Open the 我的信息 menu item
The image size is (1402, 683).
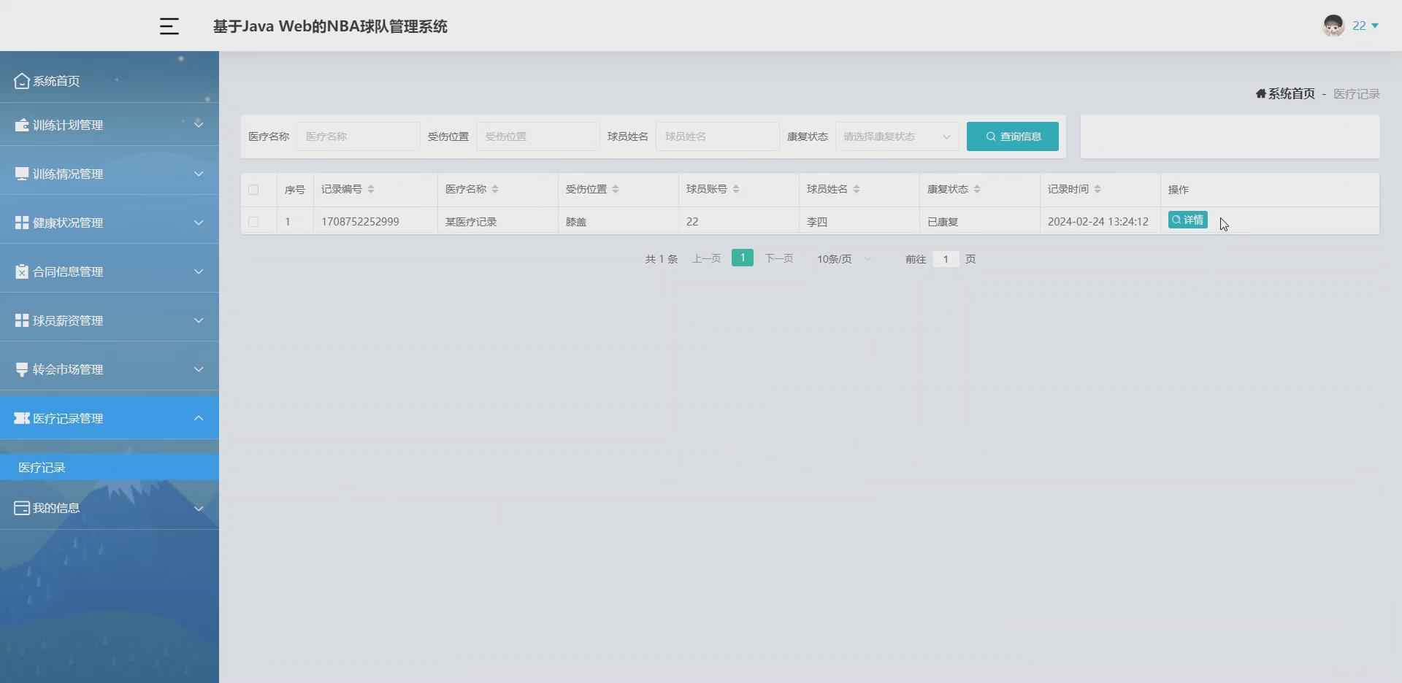coord(55,507)
